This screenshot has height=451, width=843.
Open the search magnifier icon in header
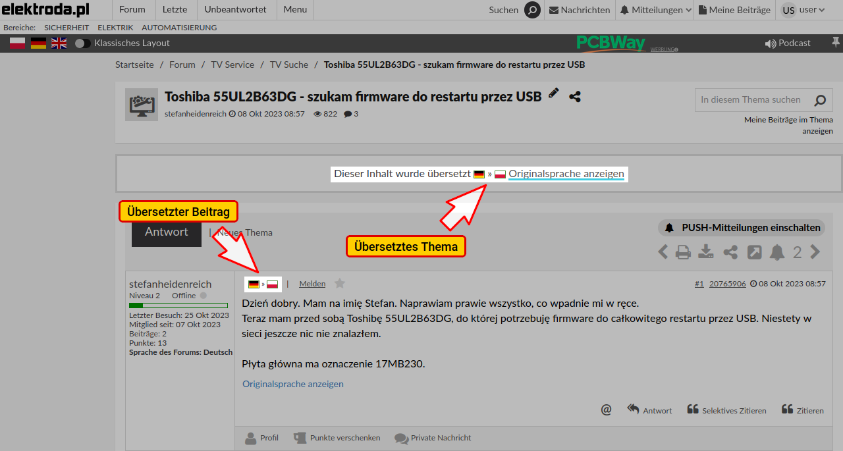click(532, 10)
